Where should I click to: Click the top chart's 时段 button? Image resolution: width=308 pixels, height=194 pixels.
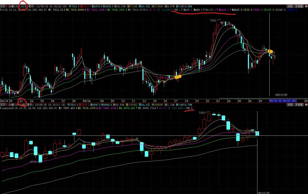(290, 6)
